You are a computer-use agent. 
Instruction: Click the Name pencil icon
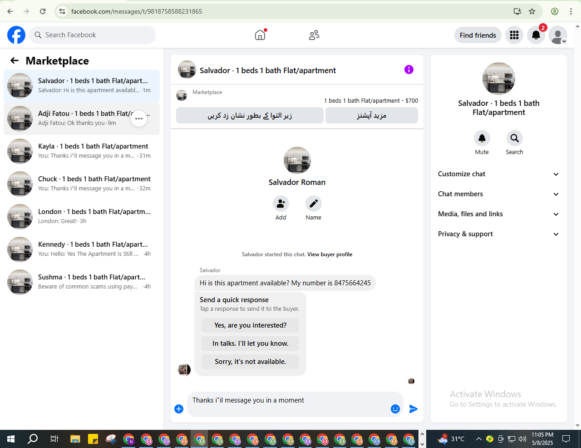click(314, 204)
